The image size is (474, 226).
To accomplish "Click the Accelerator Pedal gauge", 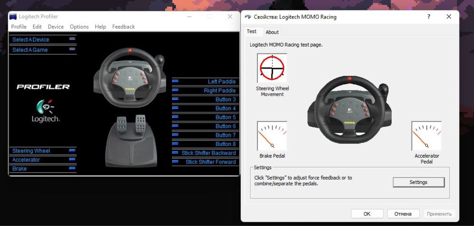I will point(427,136).
